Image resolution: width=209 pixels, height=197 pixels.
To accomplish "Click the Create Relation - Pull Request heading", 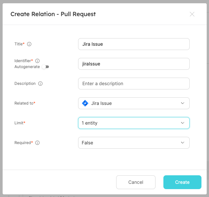I will click(x=53, y=14).
